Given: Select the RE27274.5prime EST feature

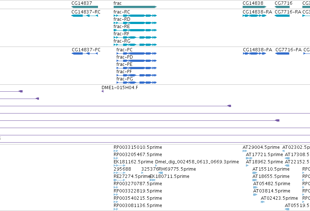Looking at the screenshot, I should [x=119, y=180].
